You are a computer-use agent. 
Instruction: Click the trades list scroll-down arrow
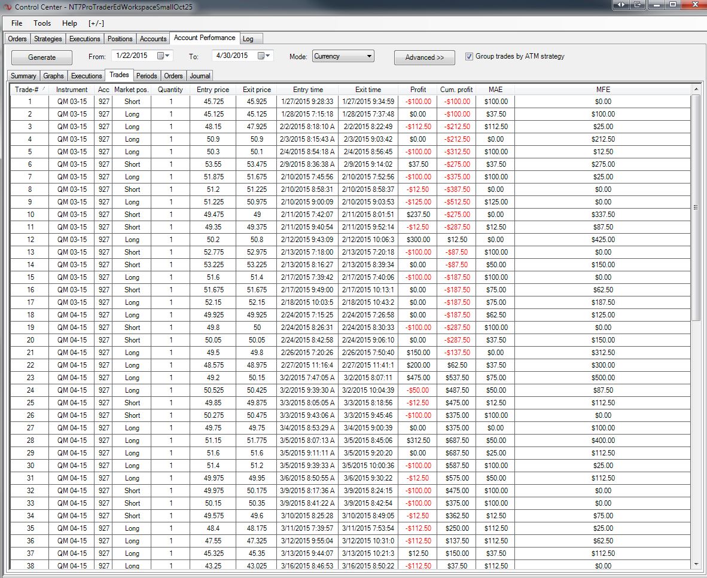696,564
